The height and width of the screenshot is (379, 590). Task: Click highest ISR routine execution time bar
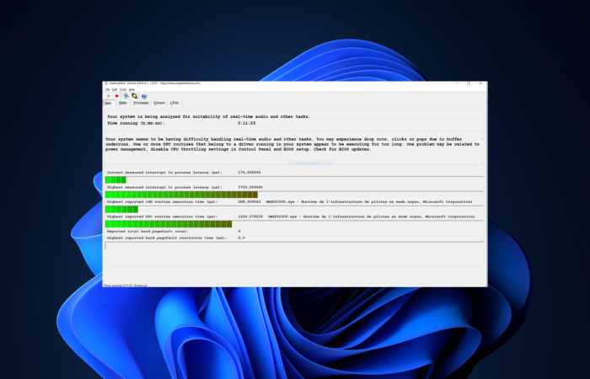pyautogui.click(x=294, y=209)
